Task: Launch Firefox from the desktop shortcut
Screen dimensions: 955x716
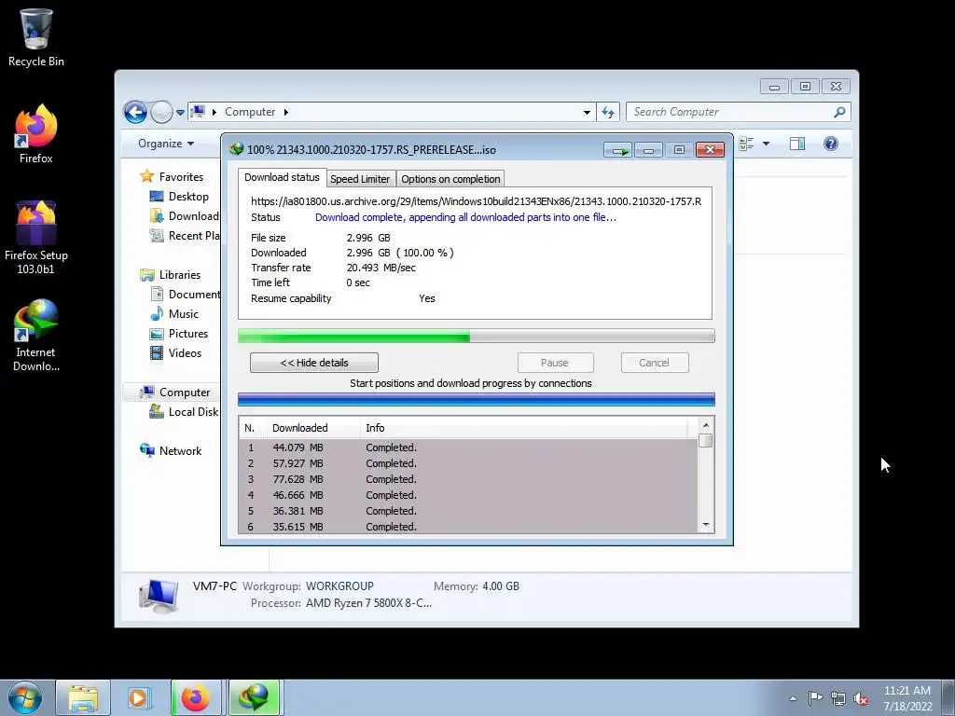Action: coord(36,134)
